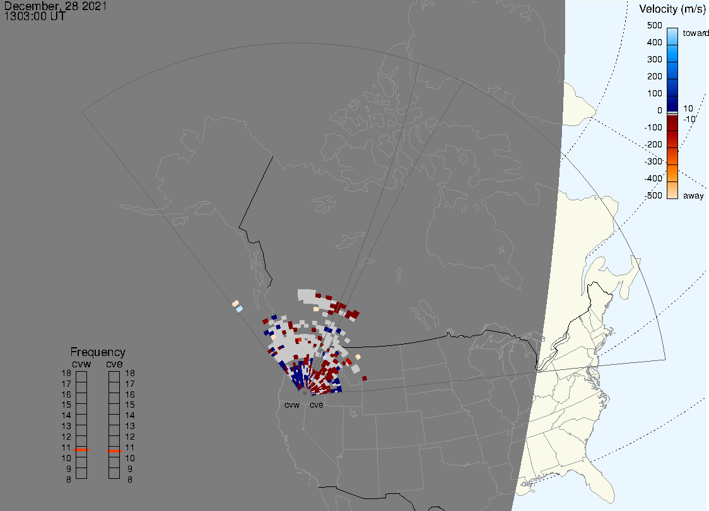Click the 300 value on velocity scale
The width and height of the screenshot is (709, 511).
(654, 60)
